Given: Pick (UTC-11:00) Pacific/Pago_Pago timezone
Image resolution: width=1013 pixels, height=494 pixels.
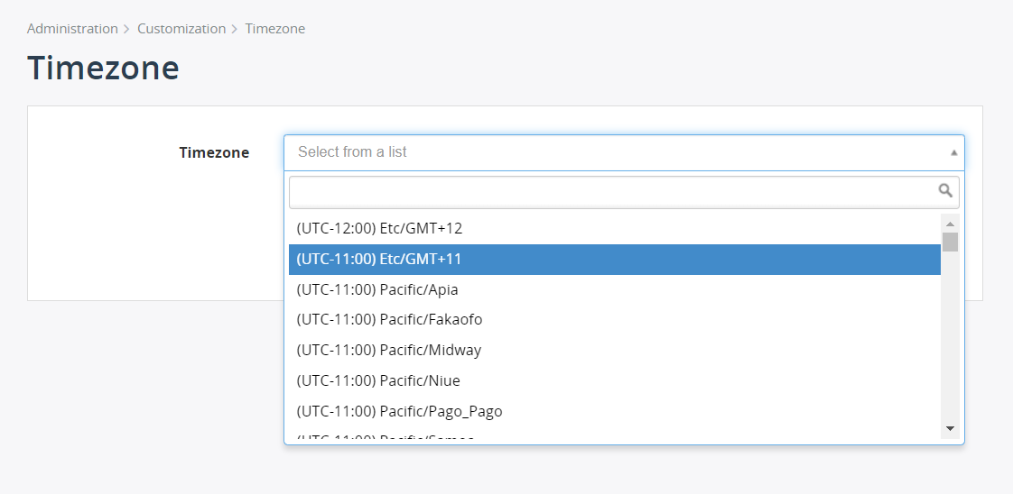Looking at the screenshot, I should click(614, 411).
